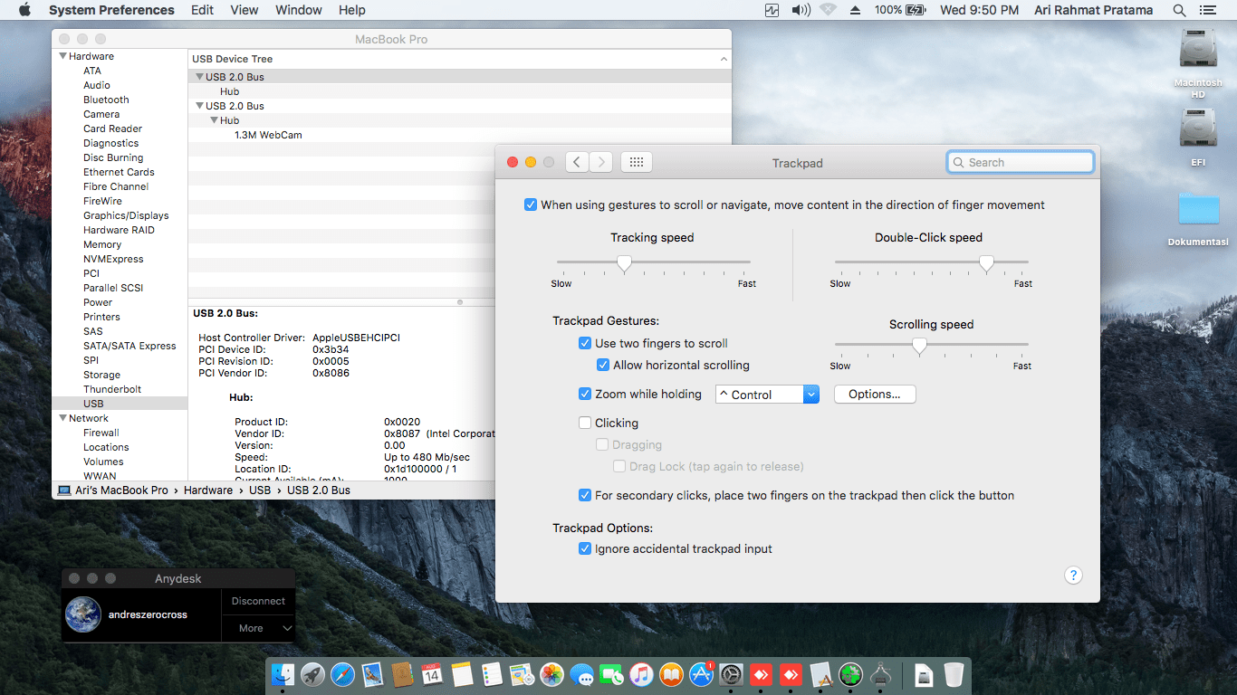Click the battery status icon

point(916,10)
